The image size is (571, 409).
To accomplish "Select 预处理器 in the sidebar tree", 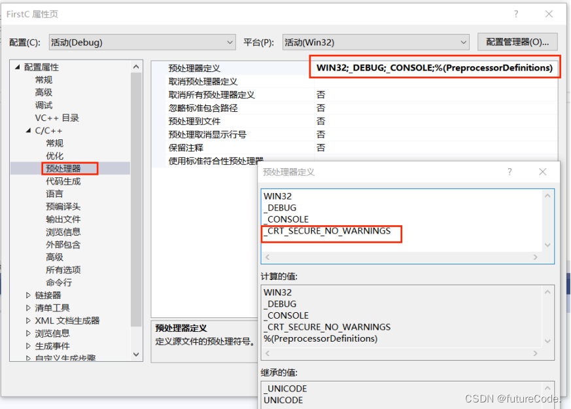I will click(x=63, y=168).
